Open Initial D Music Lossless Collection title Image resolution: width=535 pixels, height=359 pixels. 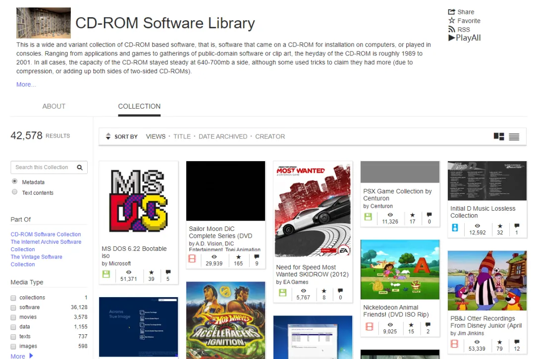coord(483,212)
